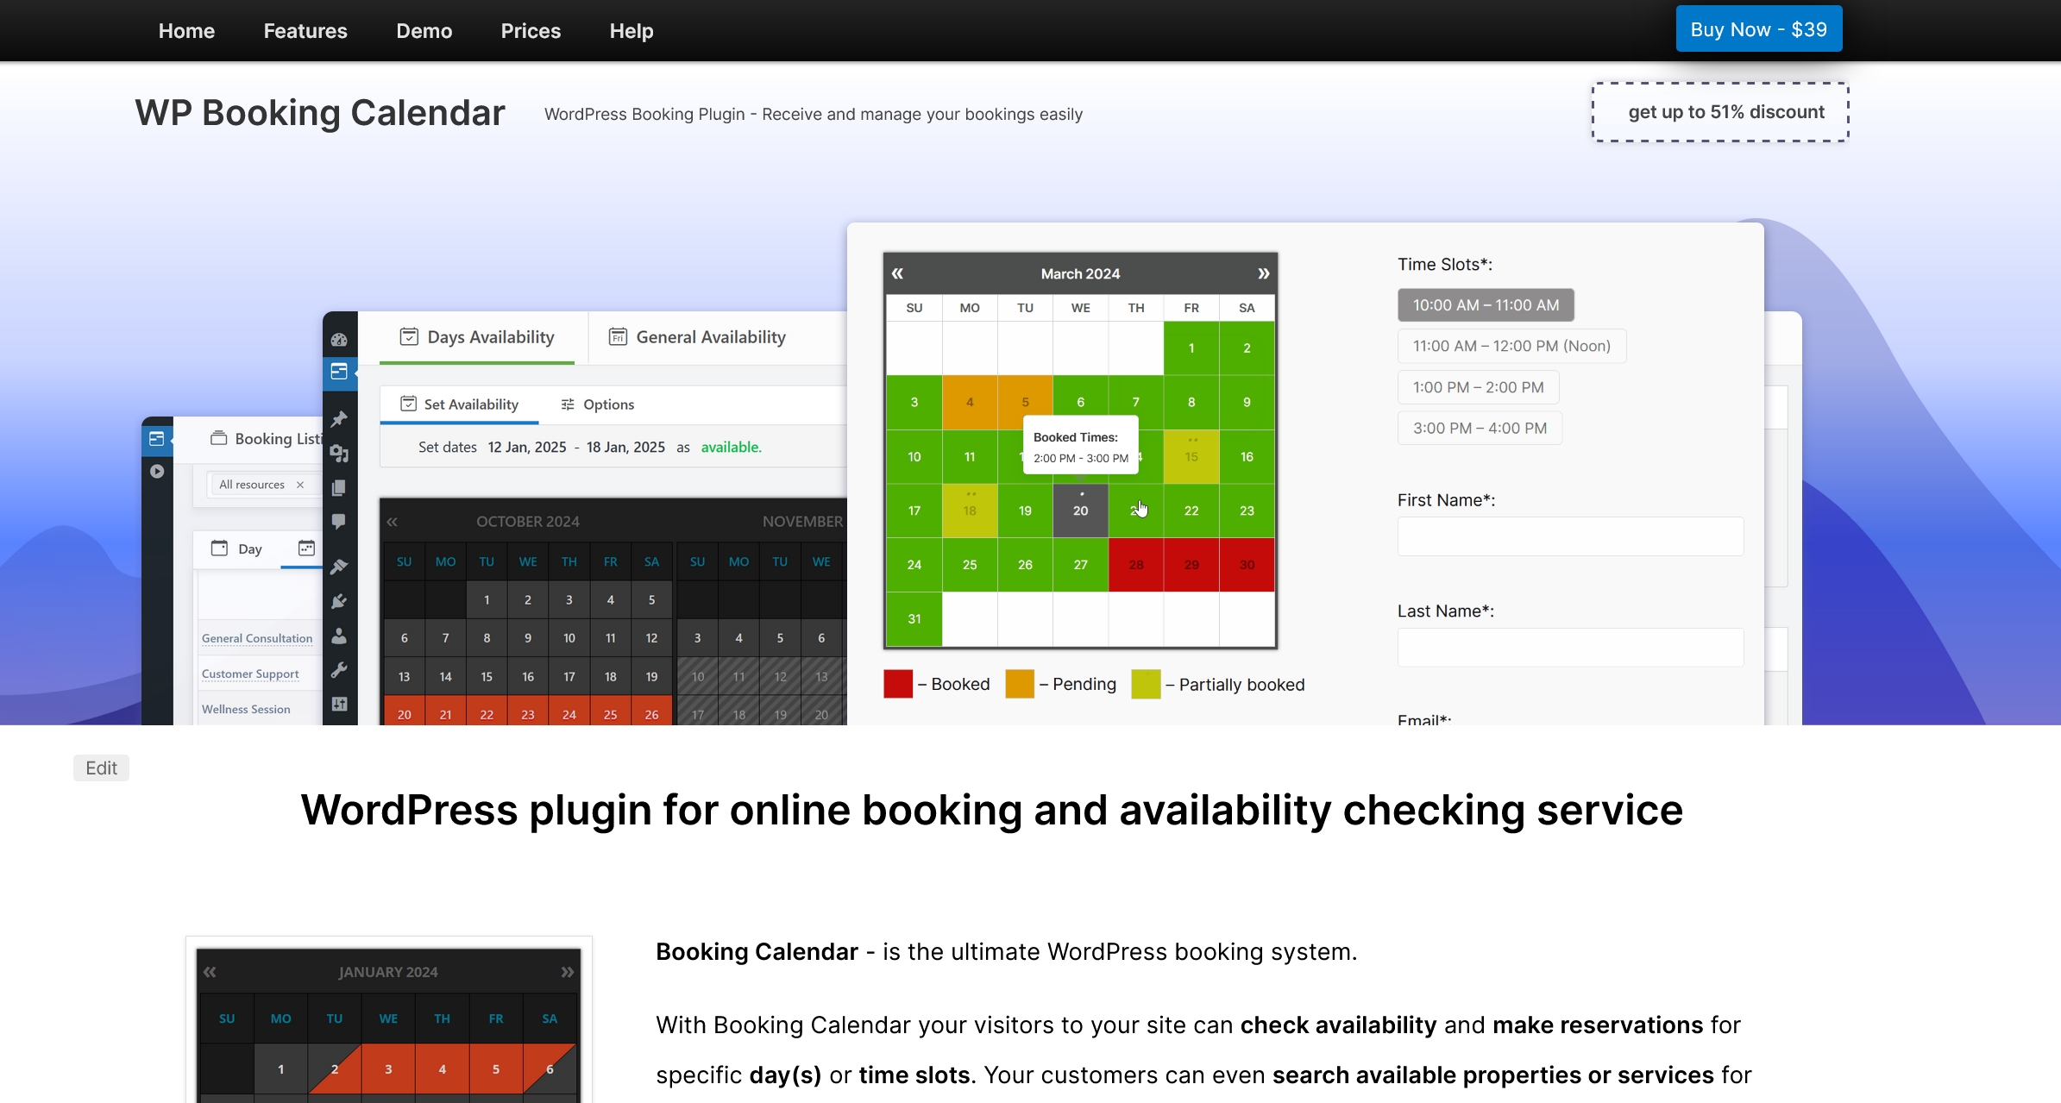
Task: Click the Days Availability calendar-check icon
Action: click(409, 337)
